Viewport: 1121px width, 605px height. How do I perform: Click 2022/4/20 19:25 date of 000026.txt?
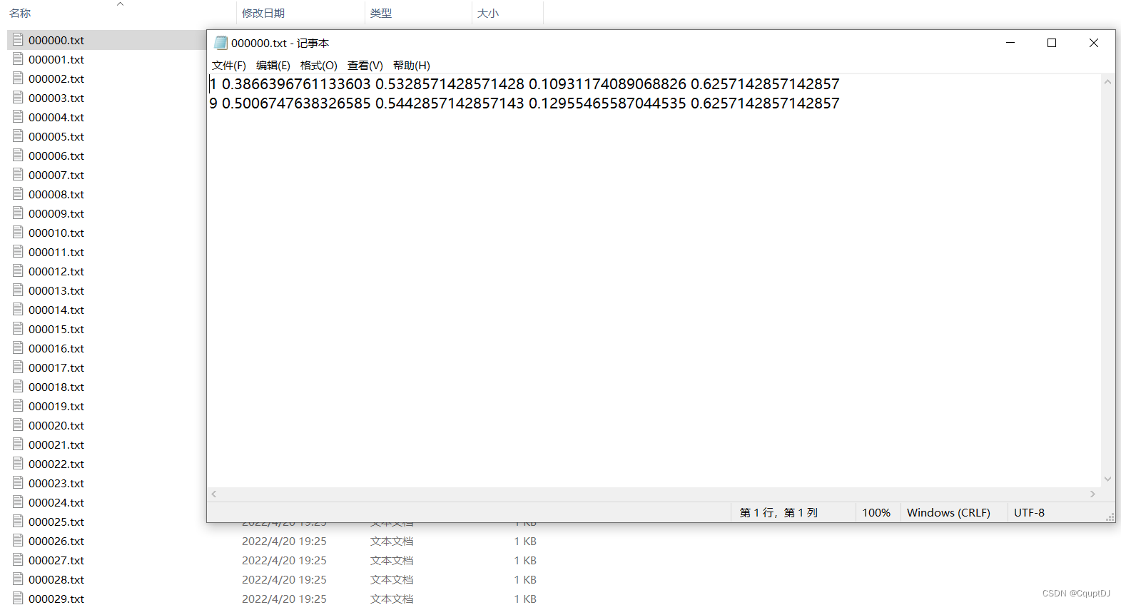(284, 542)
